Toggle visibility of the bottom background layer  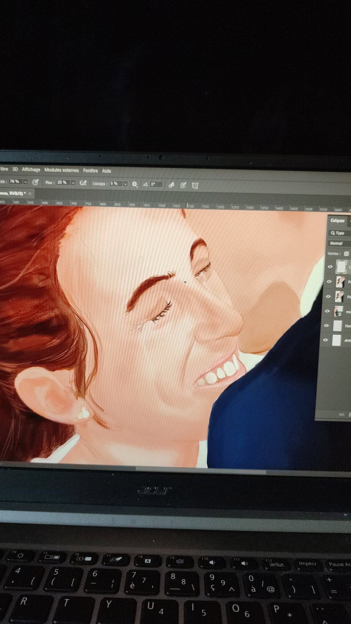tap(325, 340)
